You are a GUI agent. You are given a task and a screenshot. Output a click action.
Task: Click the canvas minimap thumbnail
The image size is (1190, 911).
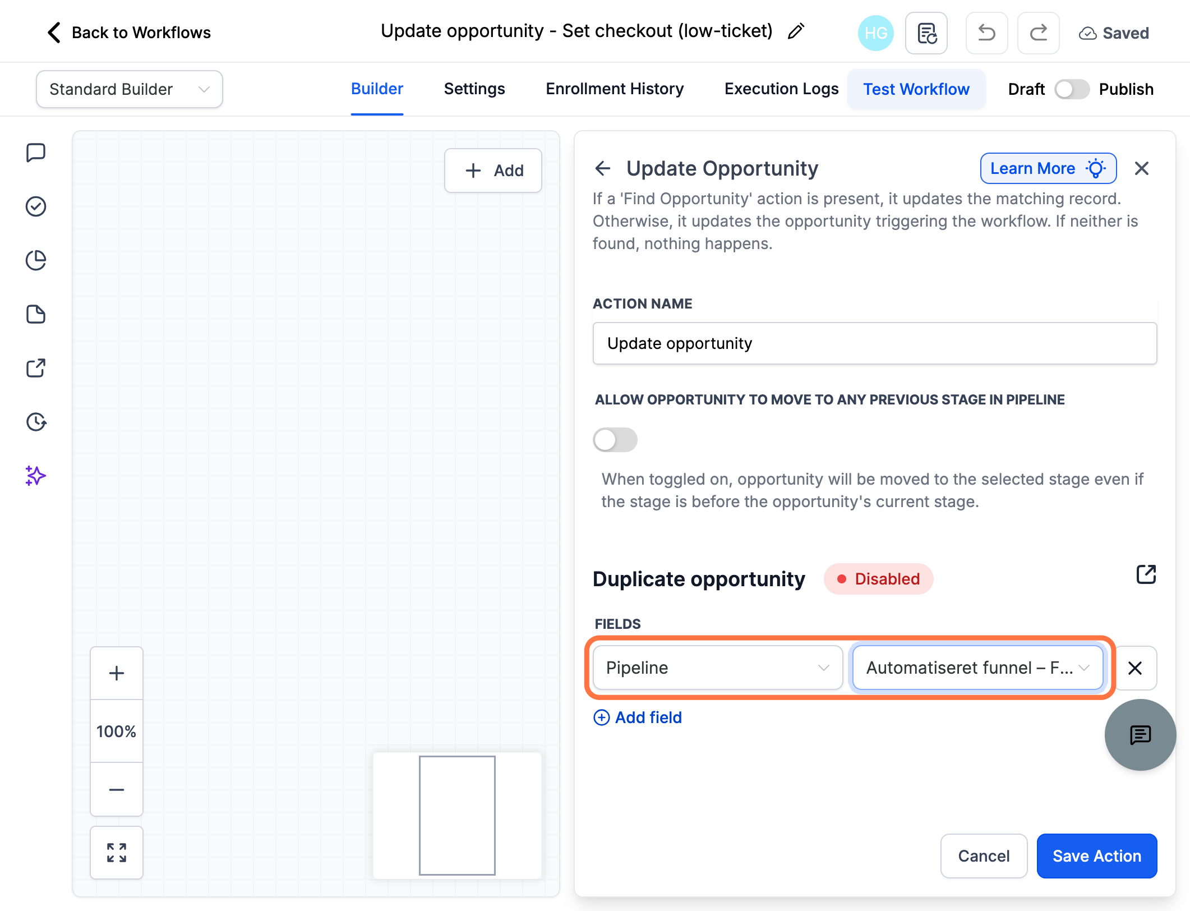(457, 816)
